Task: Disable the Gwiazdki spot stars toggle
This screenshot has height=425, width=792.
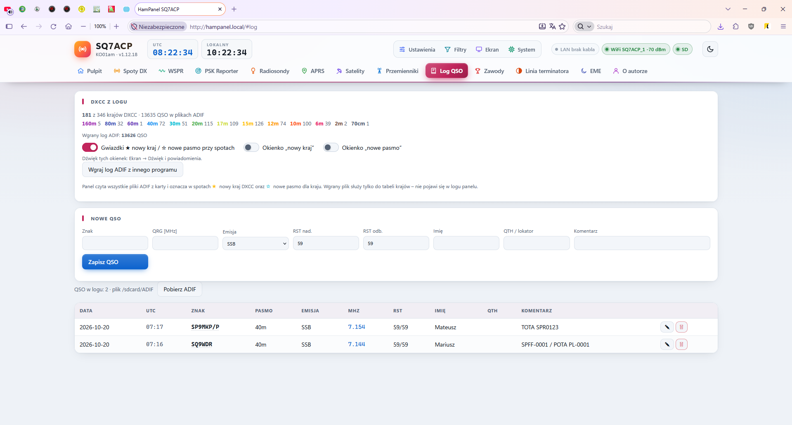Action: coord(90,147)
